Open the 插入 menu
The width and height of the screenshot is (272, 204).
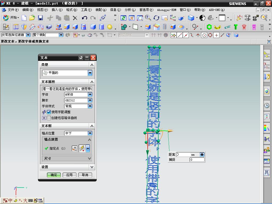click(x=57, y=10)
